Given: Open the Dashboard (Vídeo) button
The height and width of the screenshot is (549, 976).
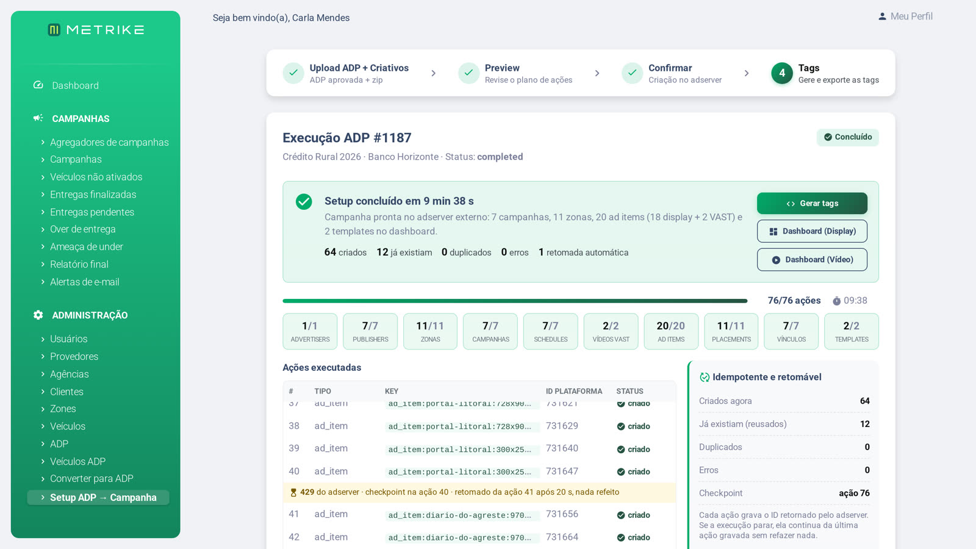Looking at the screenshot, I should [x=812, y=259].
